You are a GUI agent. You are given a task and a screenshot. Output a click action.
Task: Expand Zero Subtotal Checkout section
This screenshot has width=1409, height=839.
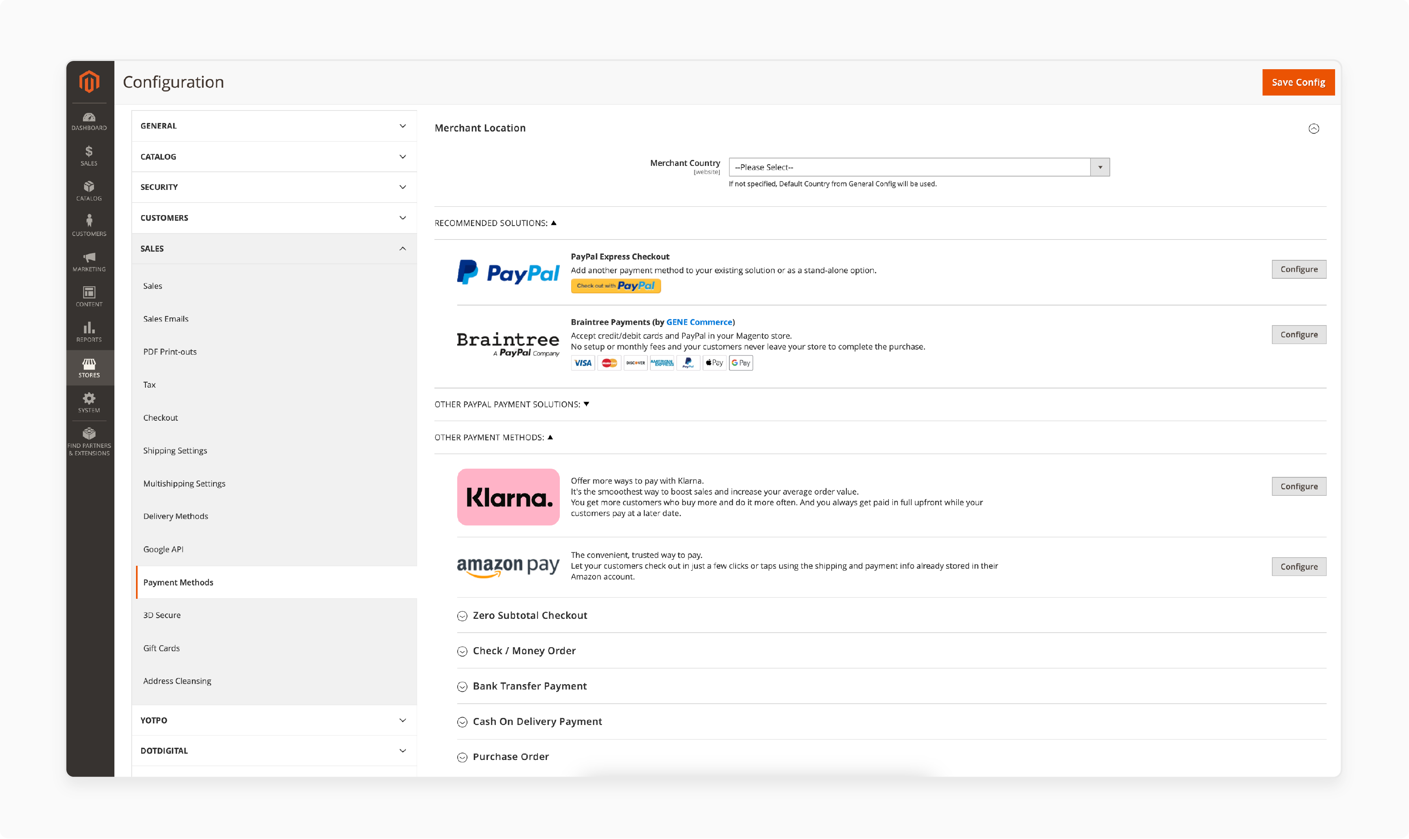click(522, 616)
